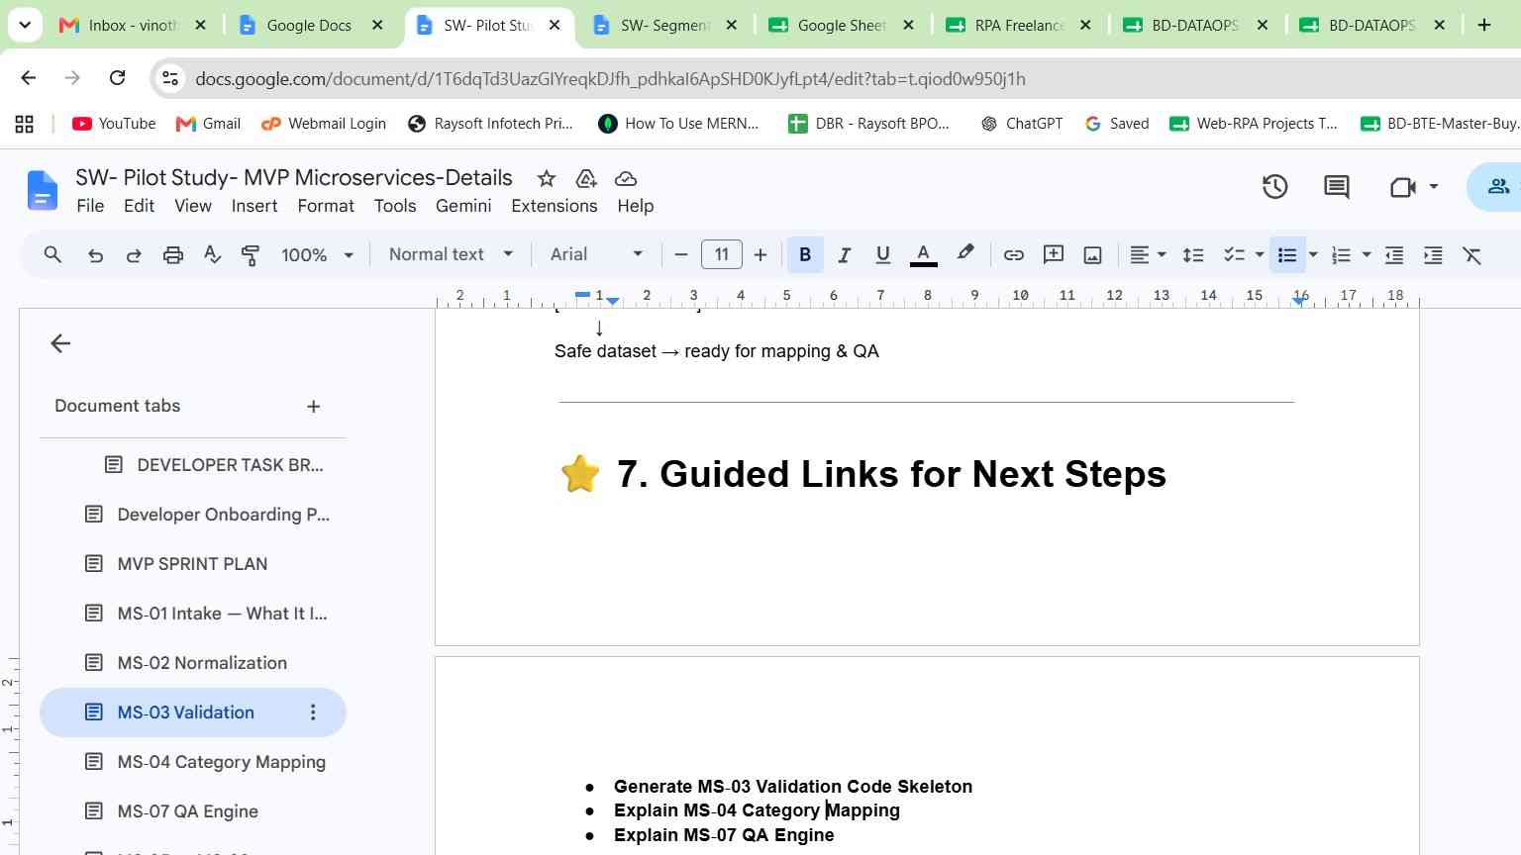Screen dimensions: 1521x855
Task: Click the paint format roller icon
Action: click(251, 255)
